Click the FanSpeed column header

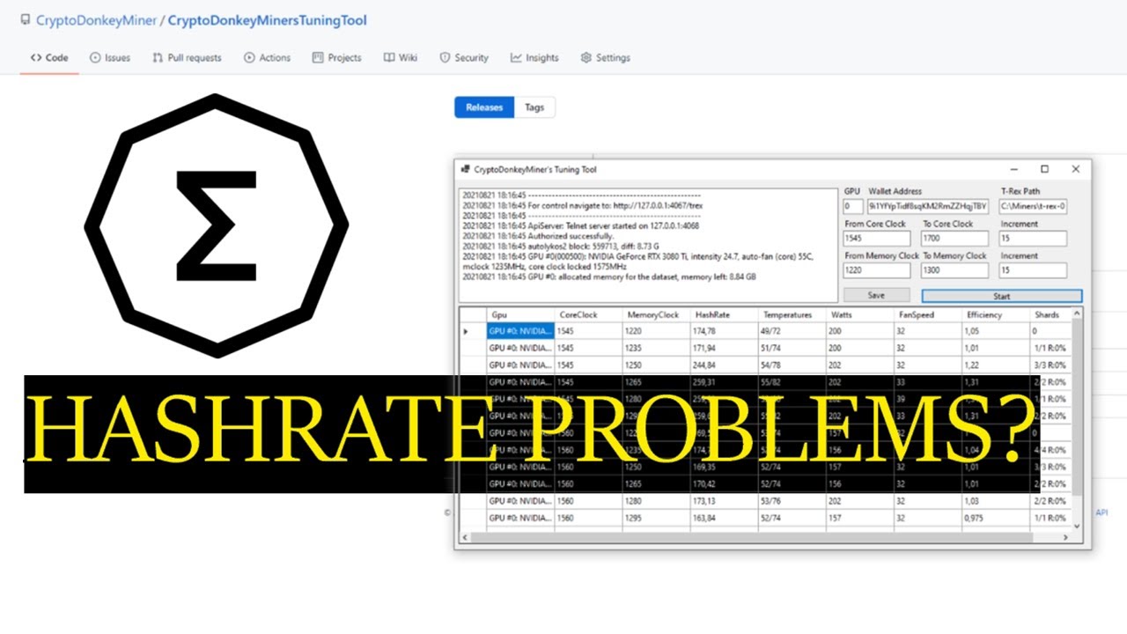click(x=927, y=314)
